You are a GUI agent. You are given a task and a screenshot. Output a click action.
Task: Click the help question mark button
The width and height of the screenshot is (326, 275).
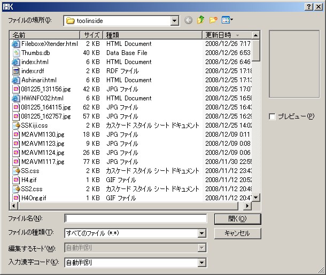pos(309,6)
